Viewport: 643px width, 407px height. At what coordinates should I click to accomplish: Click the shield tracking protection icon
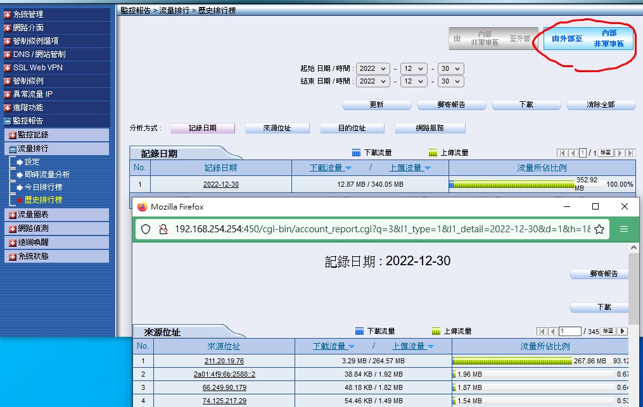tap(146, 229)
